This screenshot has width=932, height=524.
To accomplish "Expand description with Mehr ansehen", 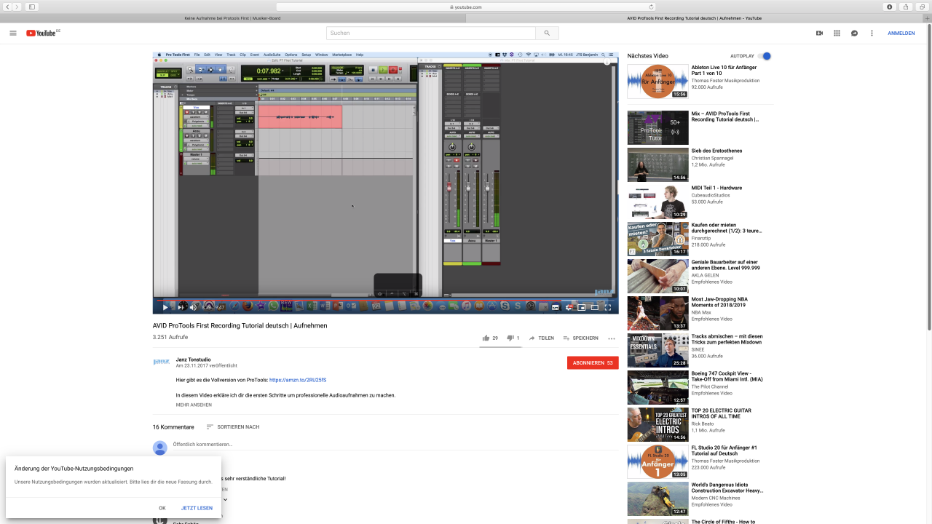I will pyautogui.click(x=194, y=405).
